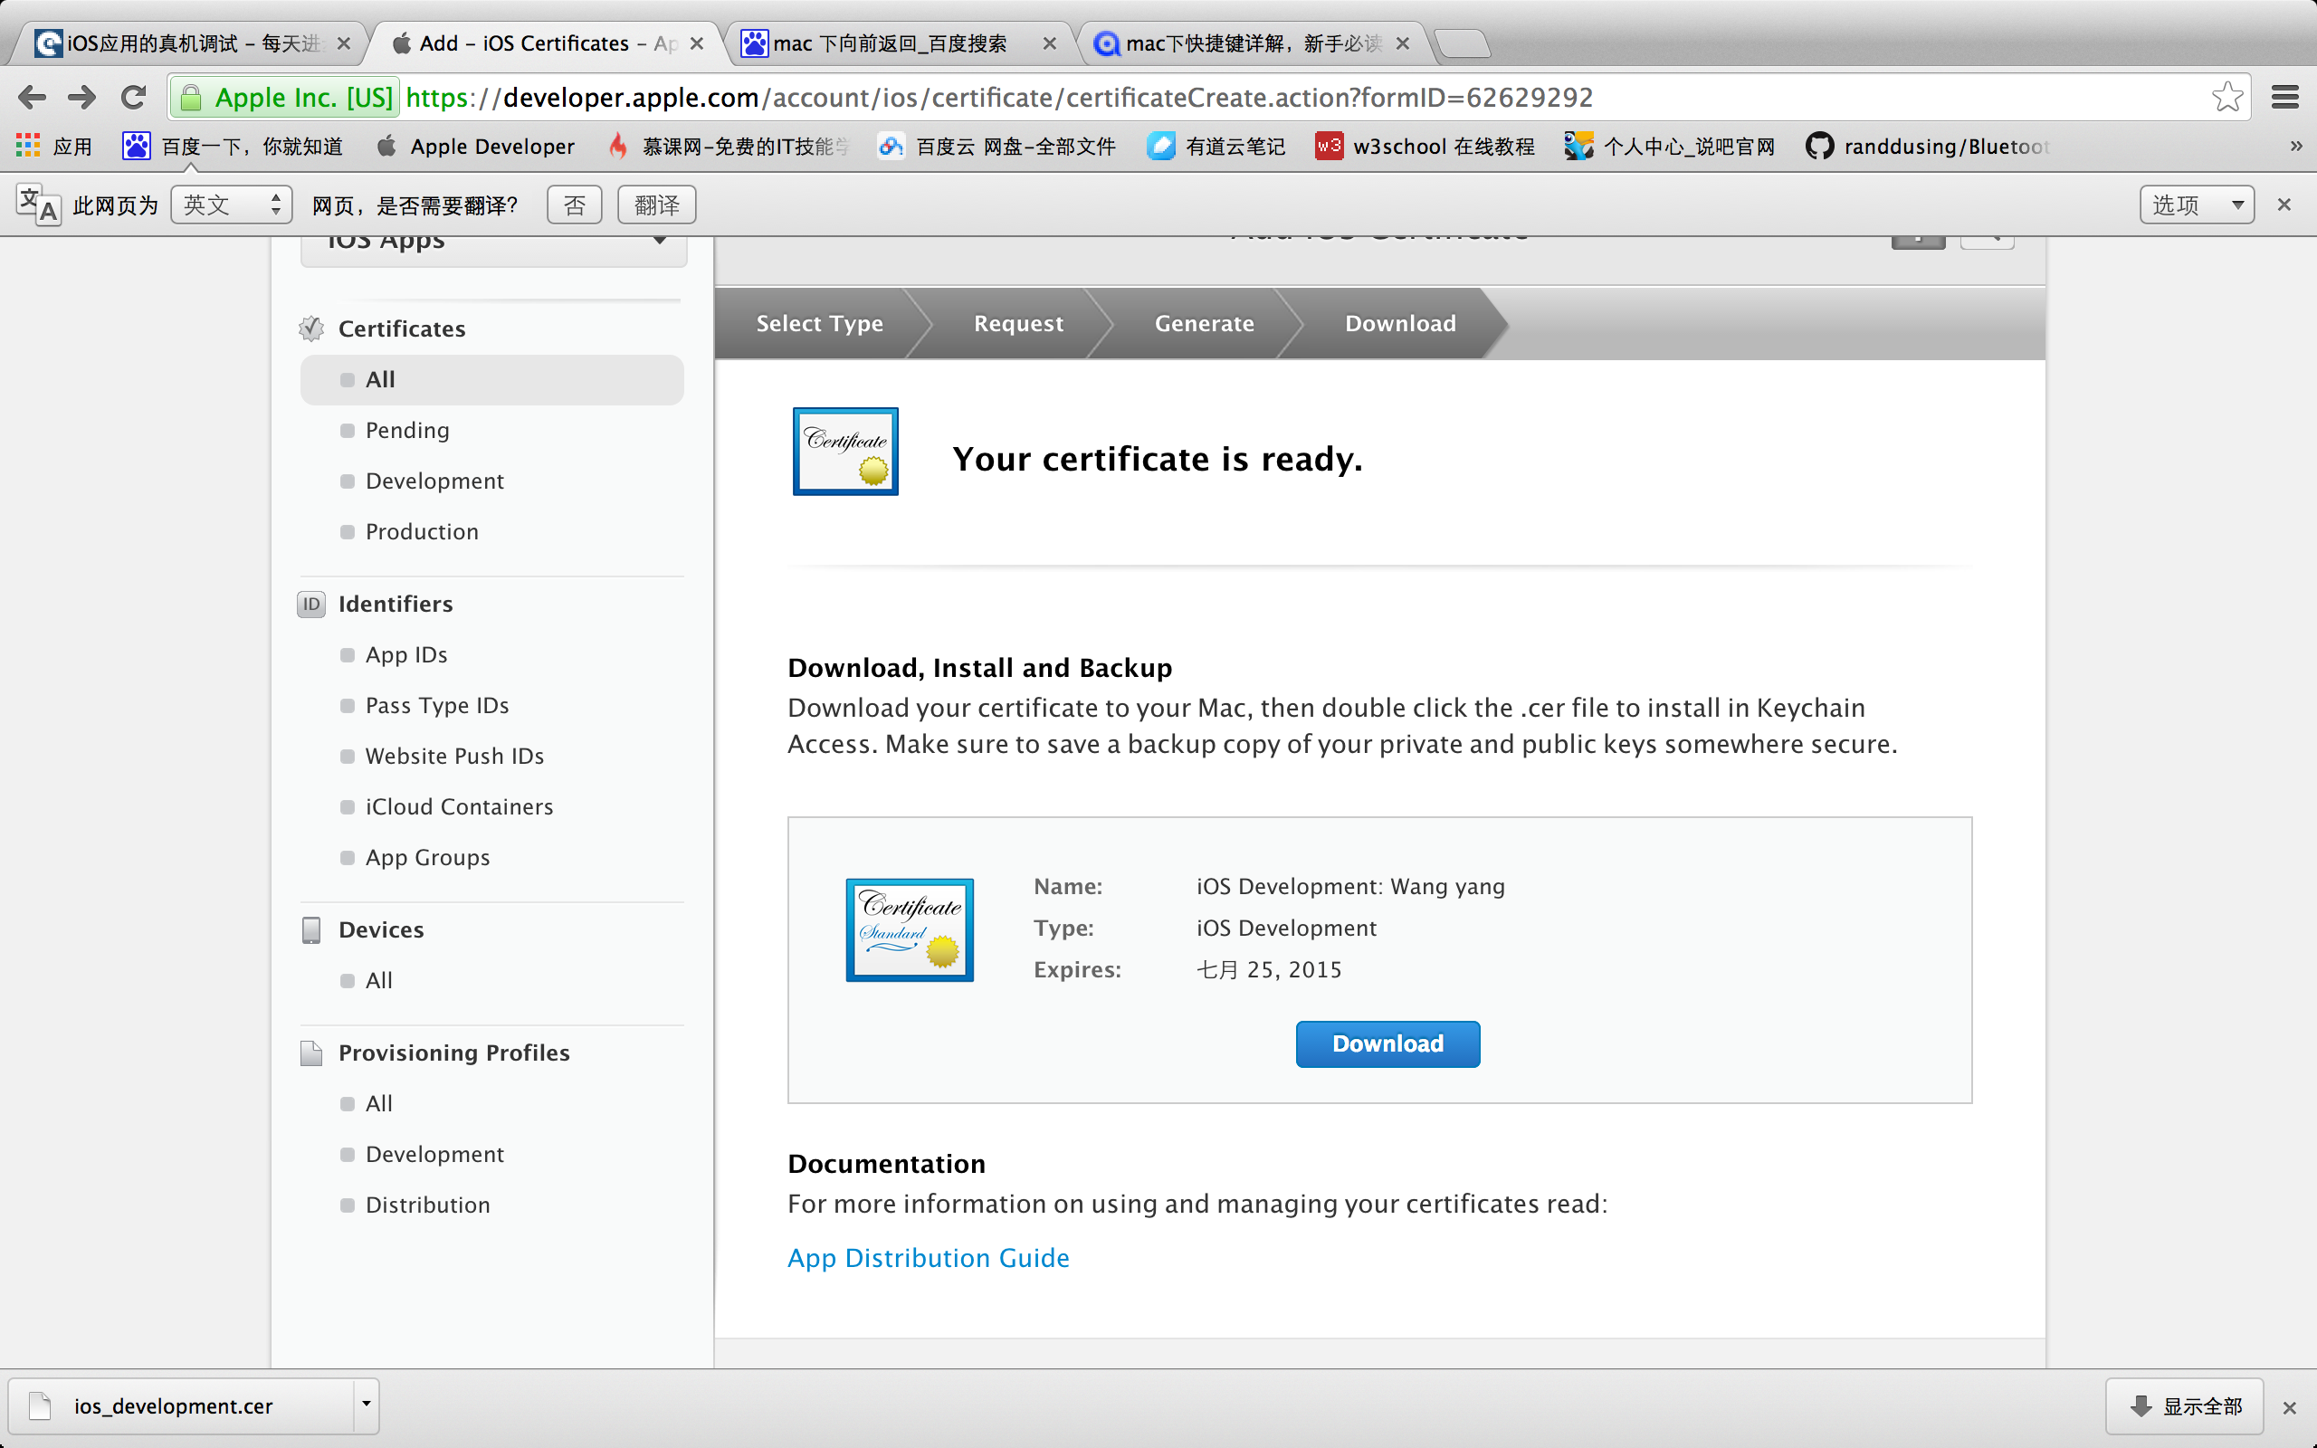Click the translate icon in the translation bar

pos(38,205)
